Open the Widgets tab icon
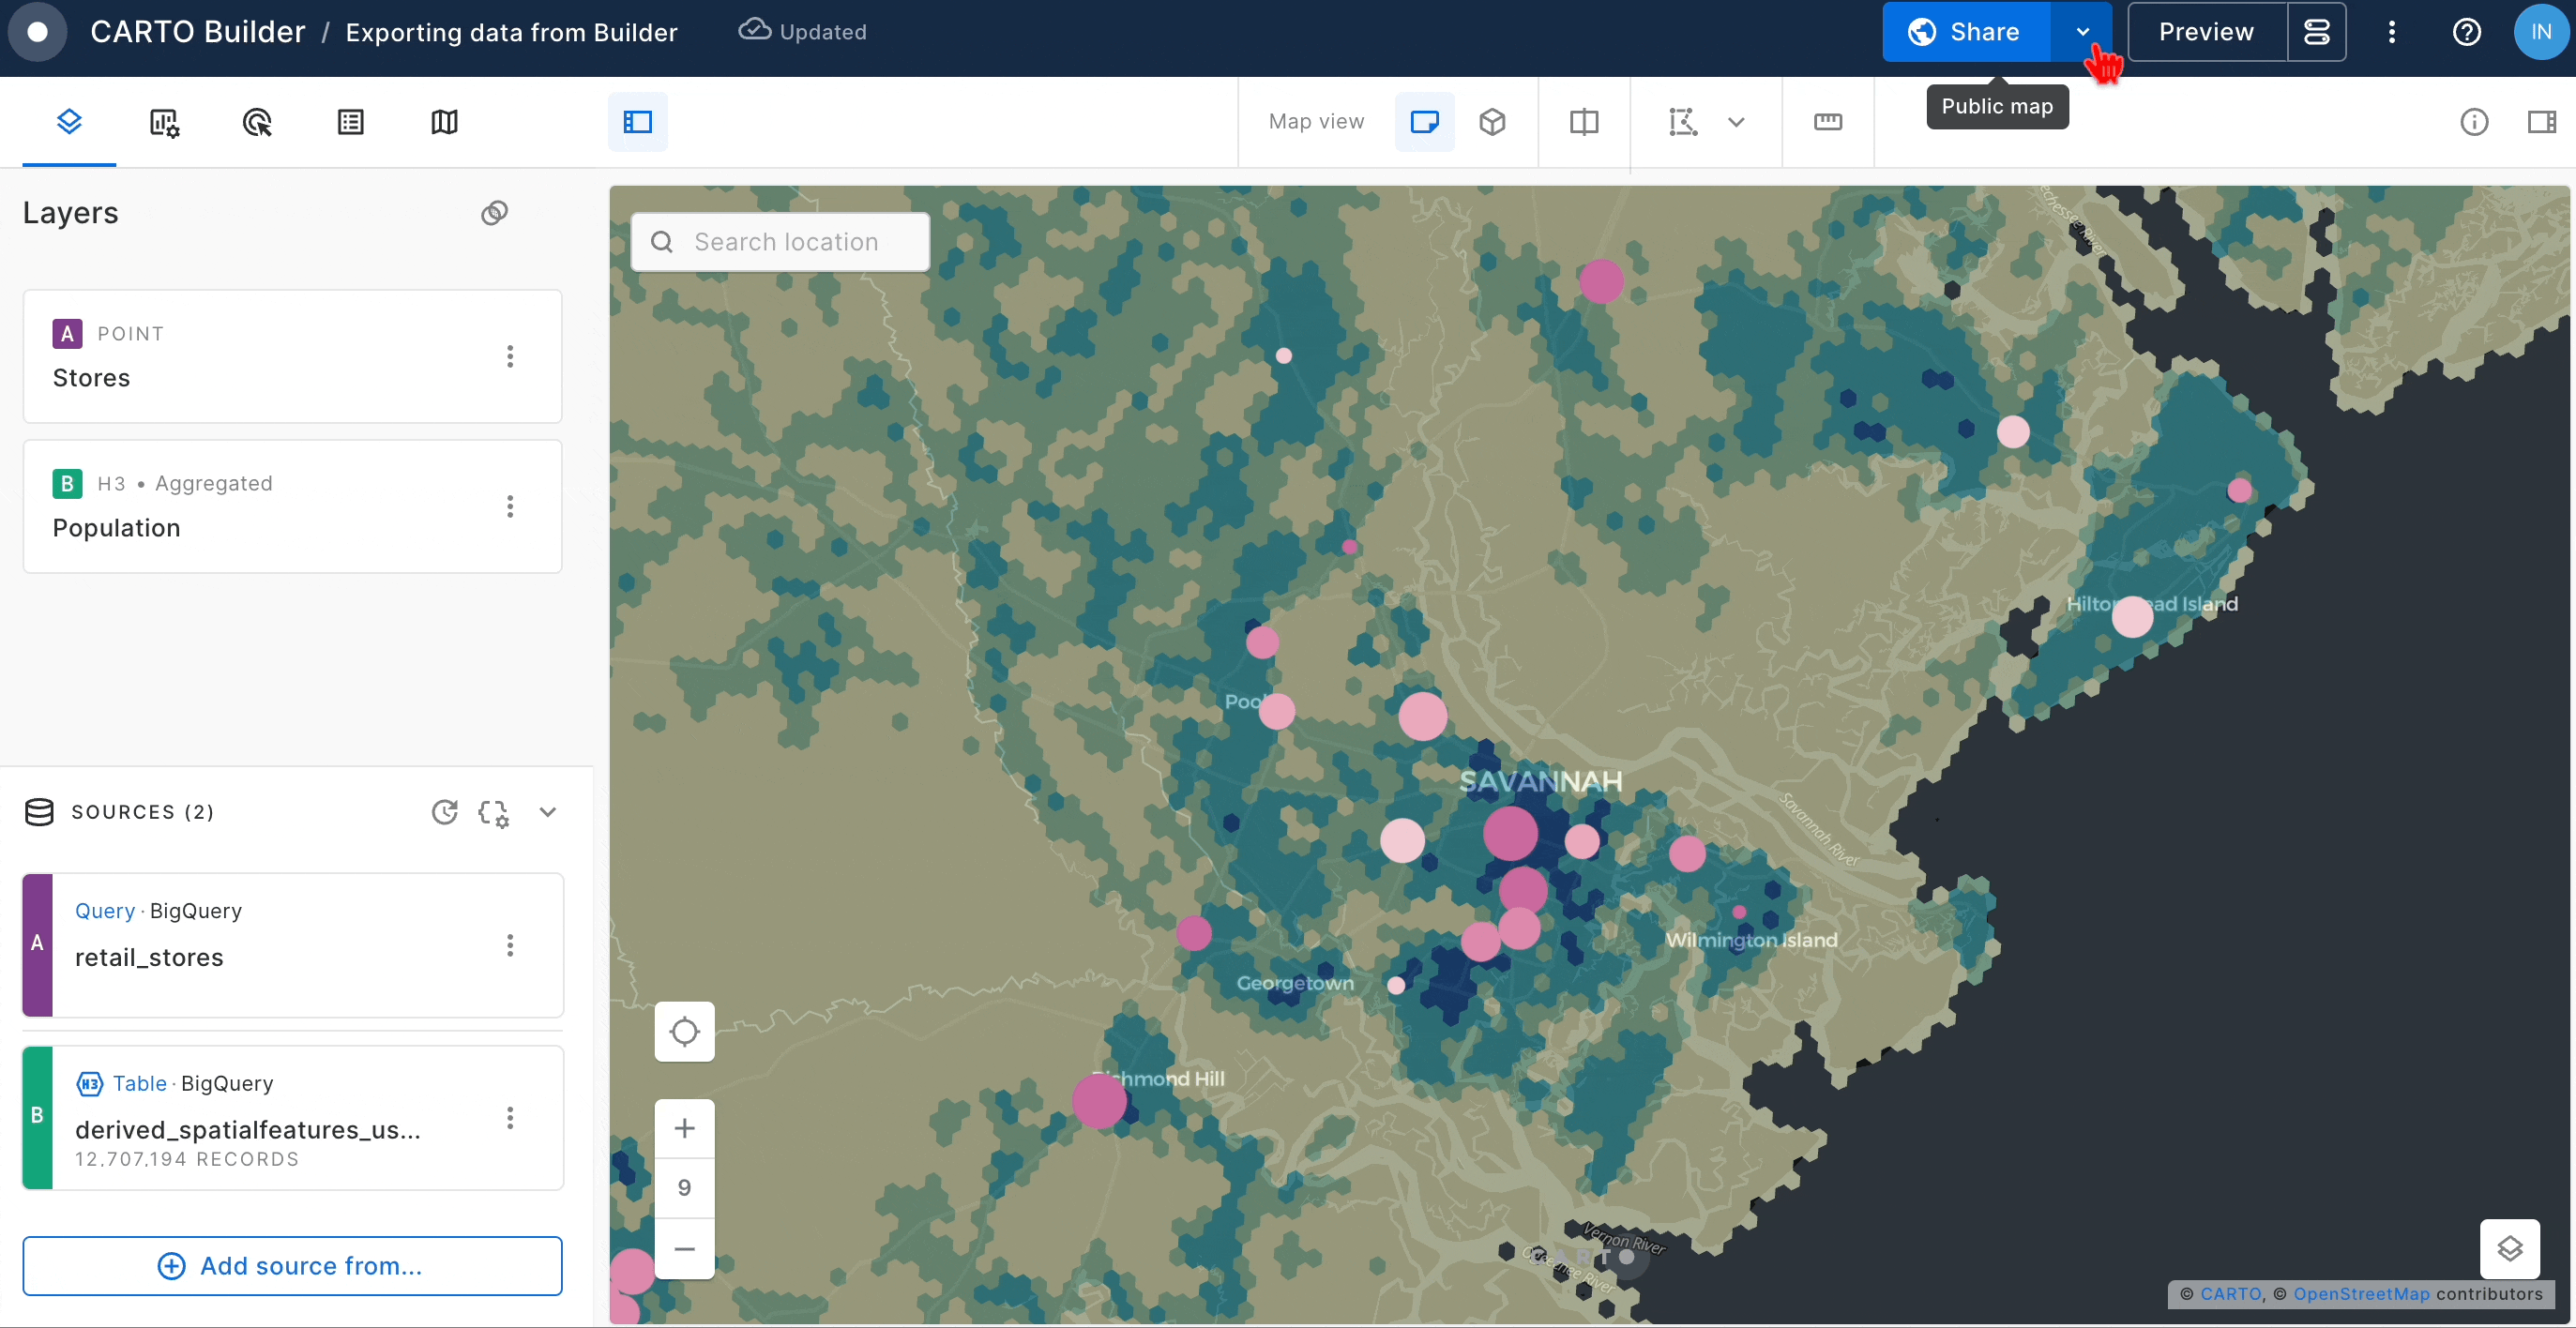2576x1328 pixels. point(164,122)
